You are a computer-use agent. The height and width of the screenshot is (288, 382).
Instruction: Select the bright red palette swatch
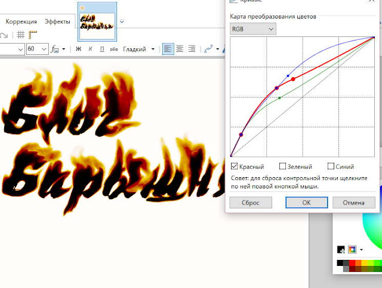coord(352,263)
